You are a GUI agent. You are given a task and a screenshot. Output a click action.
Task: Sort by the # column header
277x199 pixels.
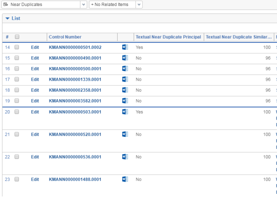point(7,37)
